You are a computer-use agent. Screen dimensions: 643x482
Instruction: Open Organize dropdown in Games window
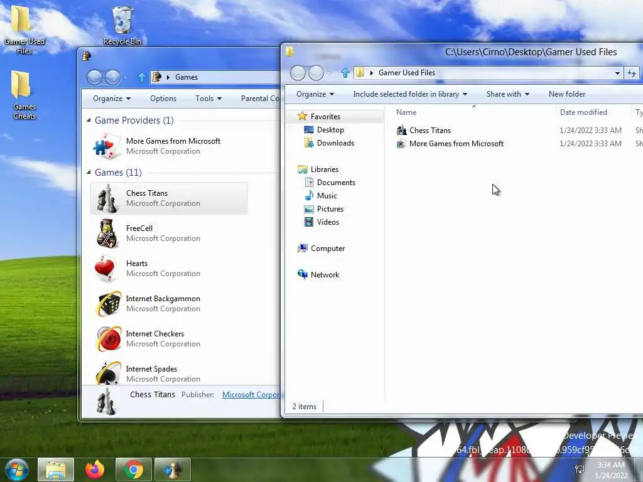pyautogui.click(x=112, y=99)
